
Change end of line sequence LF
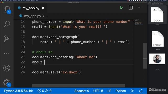[x=109, y=91]
